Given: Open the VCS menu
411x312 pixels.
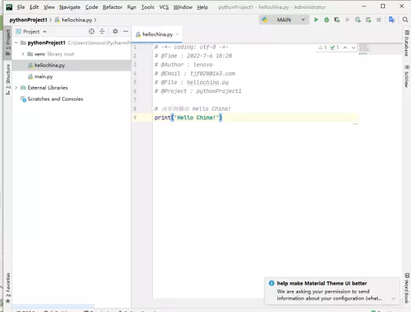Looking at the screenshot, I should coord(164,7).
